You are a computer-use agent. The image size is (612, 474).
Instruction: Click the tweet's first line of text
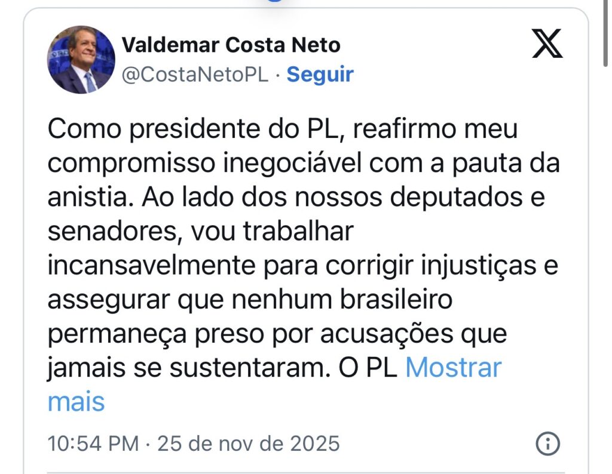pos(282,130)
